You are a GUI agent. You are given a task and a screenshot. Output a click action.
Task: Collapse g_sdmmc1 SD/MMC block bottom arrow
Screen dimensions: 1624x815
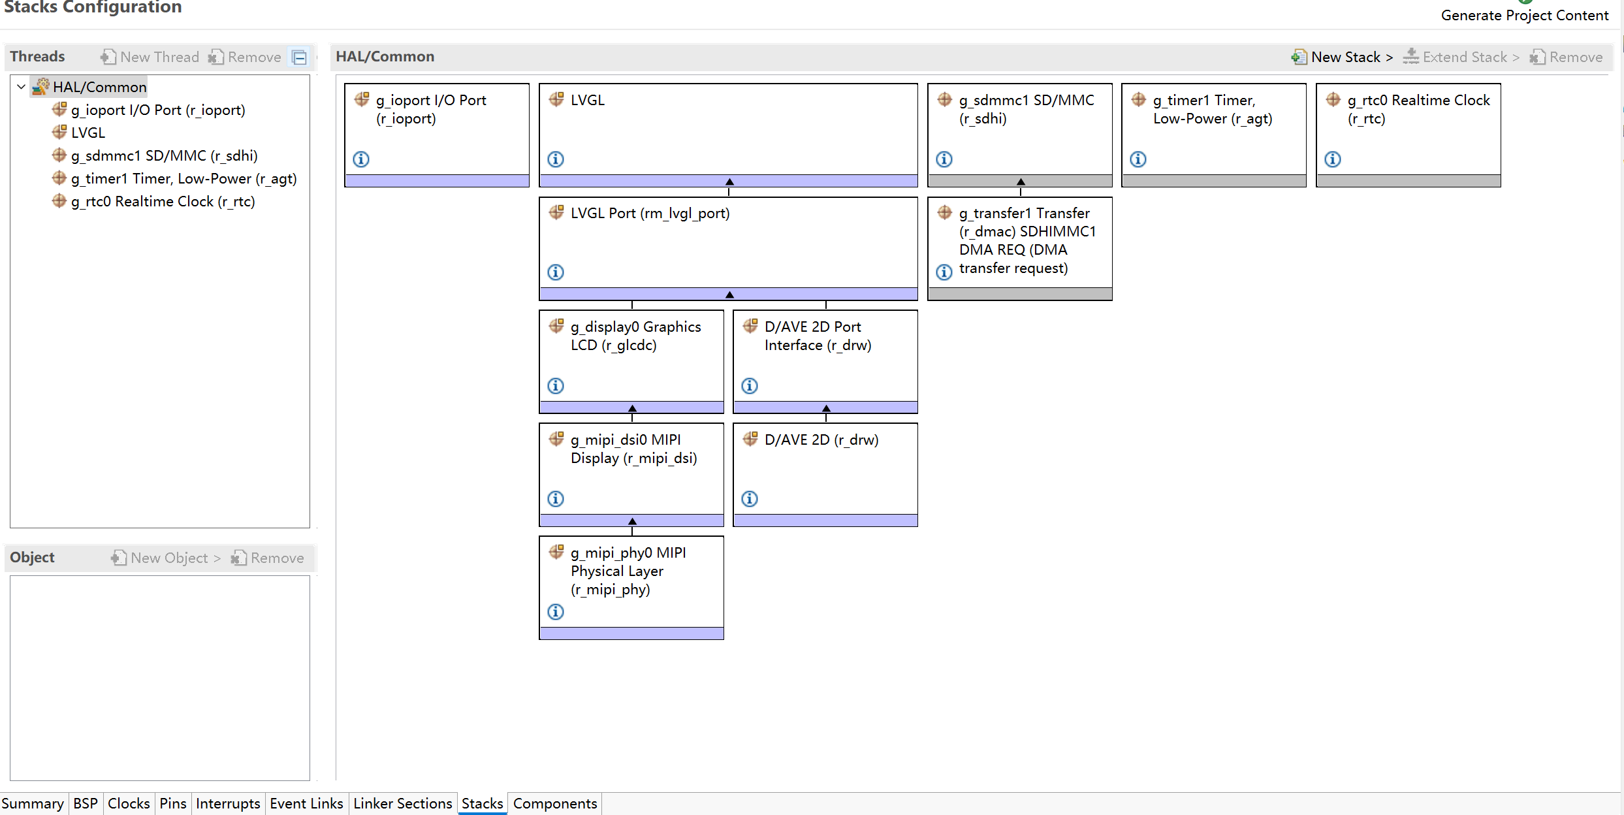[x=1021, y=182]
